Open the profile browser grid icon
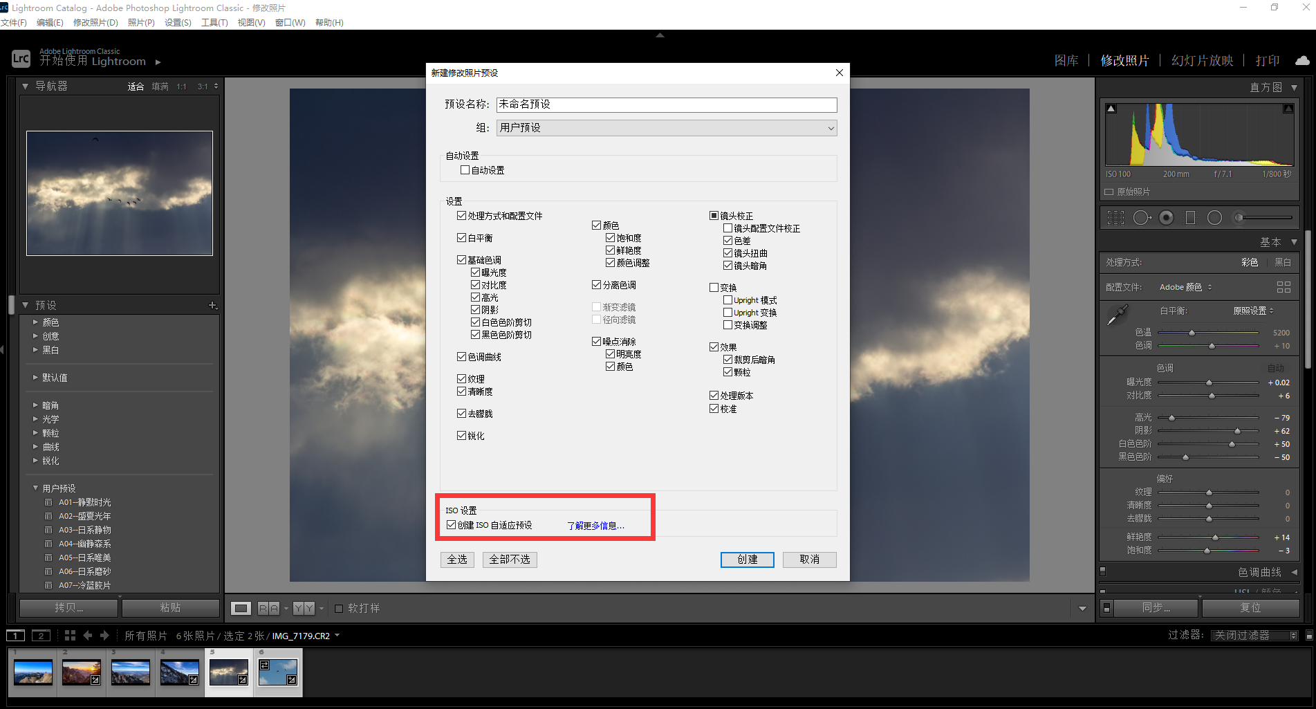Screen dimensions: 1316x709 pos(1283,287)
